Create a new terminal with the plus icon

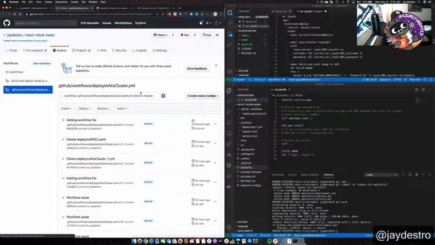coord(403,175)
